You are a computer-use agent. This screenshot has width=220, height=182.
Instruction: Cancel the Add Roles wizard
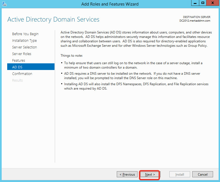pyautogui.click(x=203, y=174)
